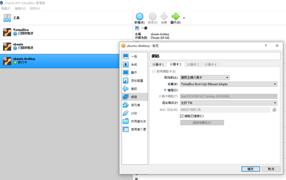
Task: Open the 共用資料夾 (Shared Folders) category
Action: coord(138,121)
